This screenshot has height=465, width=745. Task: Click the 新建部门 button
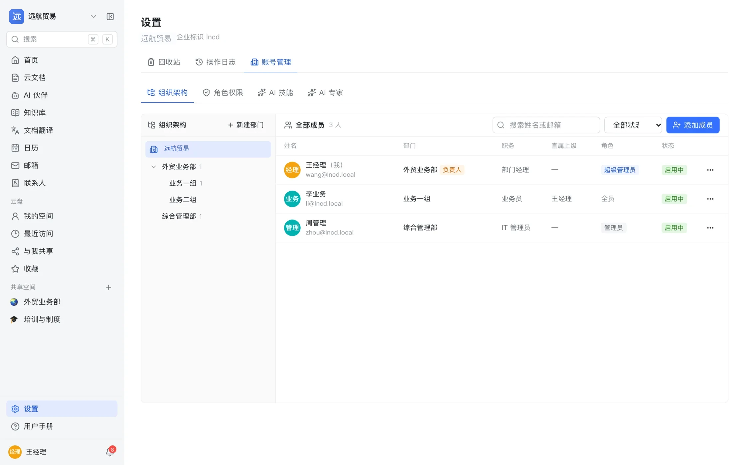(x=246, y=125)
